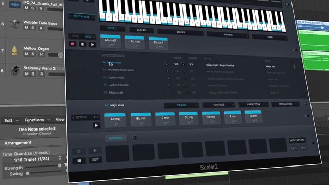329x185 pixels.
Task: Preview the Ab Lydian mode notes
Action: pyautogui.click(x=168, y=78)
